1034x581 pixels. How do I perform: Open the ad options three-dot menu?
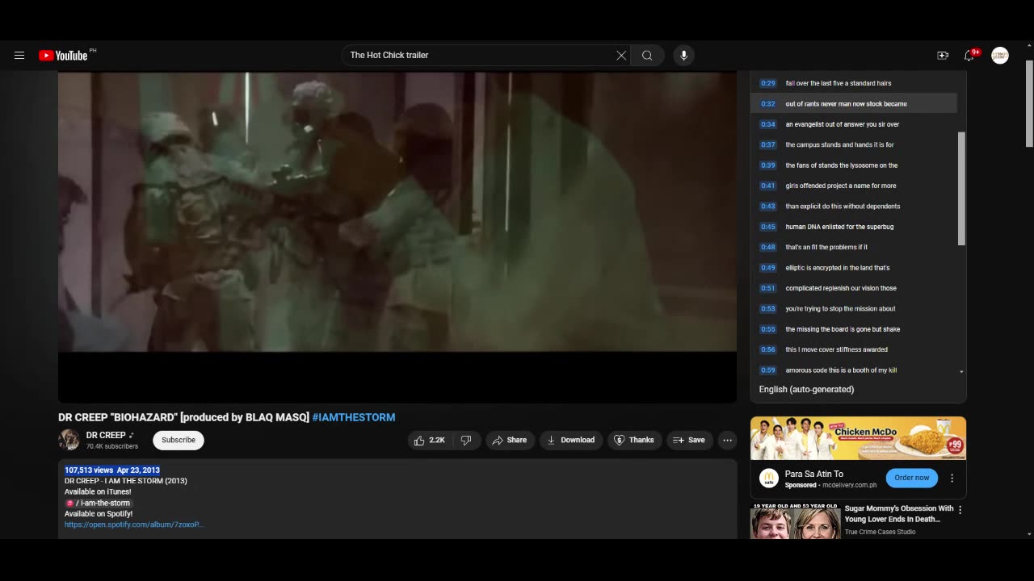(x=952, y=478)
